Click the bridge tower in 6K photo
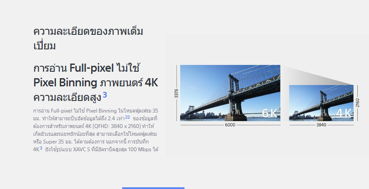This screenshot has height=189, width=369. coord(234,96)
